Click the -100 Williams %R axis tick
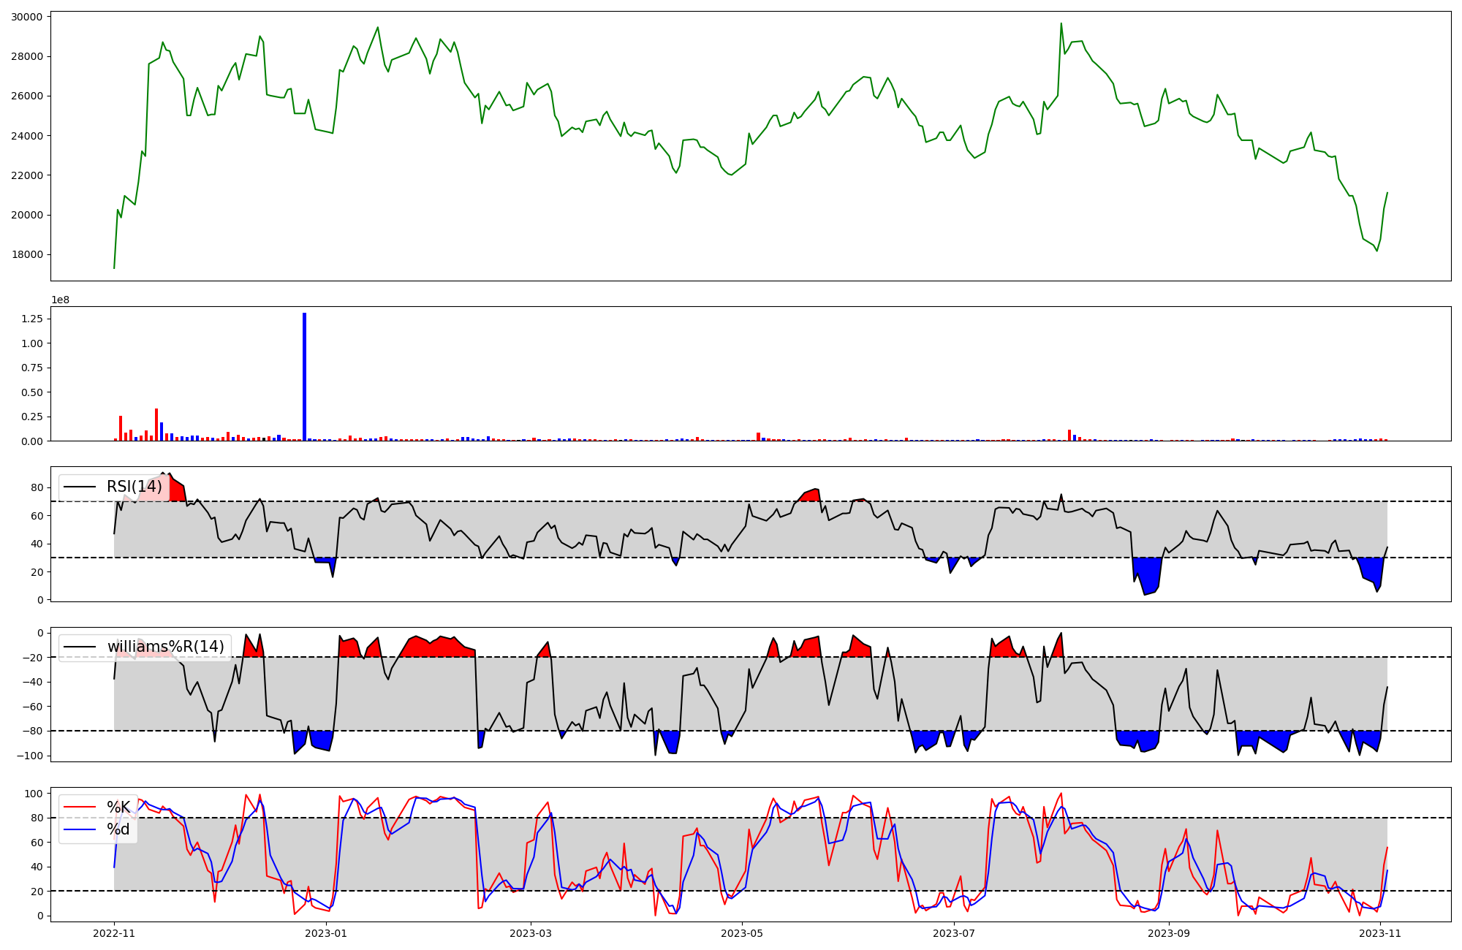The width and height of the screenshot is (1462, 950). click(31, 756)
